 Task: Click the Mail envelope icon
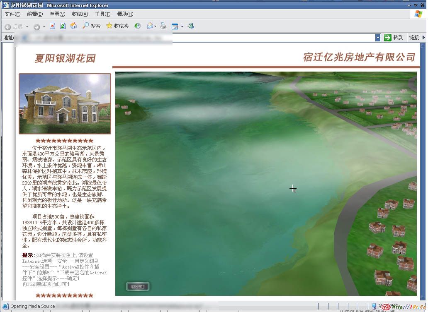point(150,26)
